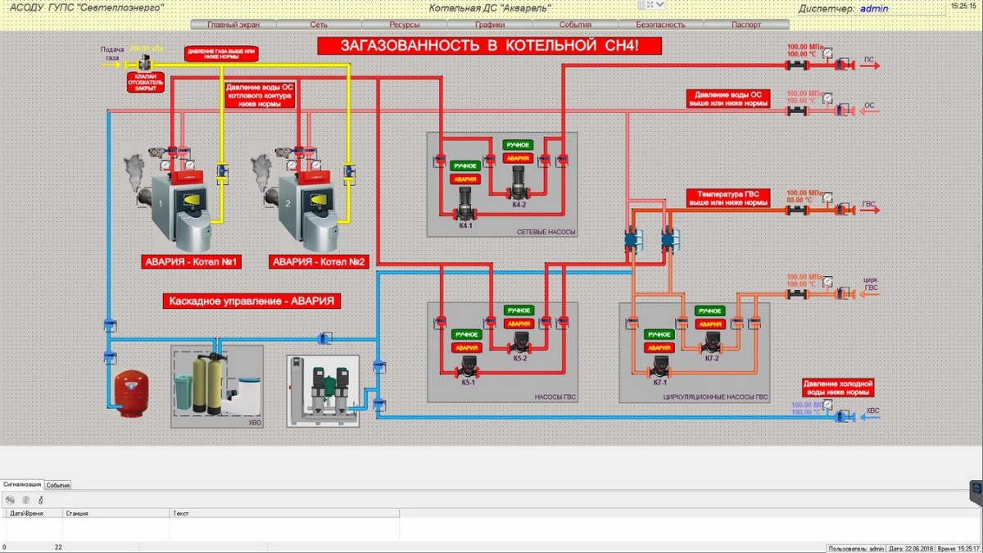Expand the top toolbar dropdown chevron

point(659,5)
